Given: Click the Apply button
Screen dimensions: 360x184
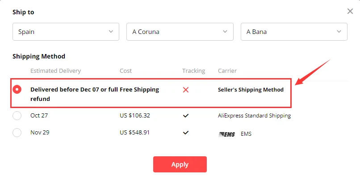Looking at the screenshot, I should 180,164.
